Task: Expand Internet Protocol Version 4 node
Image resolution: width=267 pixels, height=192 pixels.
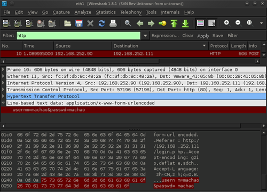Action: pyautogui.click(x=3, y=83)
